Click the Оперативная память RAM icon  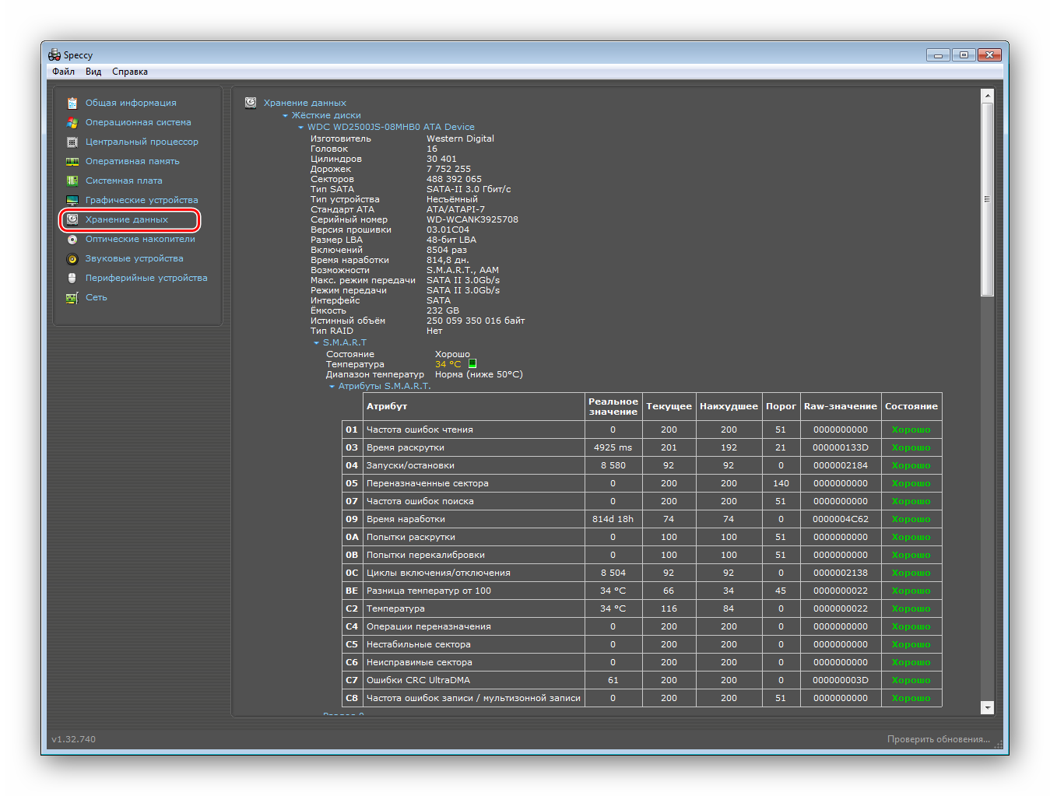(72, 161)
